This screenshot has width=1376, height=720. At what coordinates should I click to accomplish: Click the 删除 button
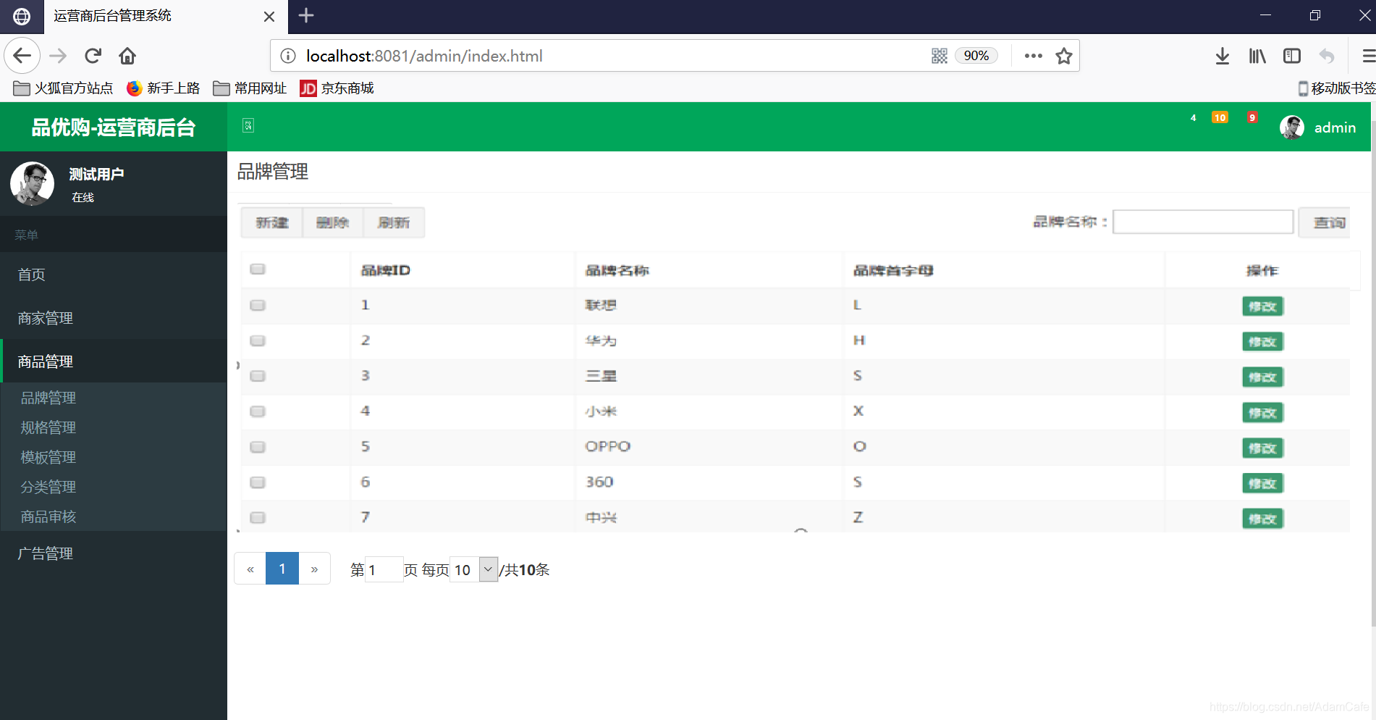(x=333, y=222)
